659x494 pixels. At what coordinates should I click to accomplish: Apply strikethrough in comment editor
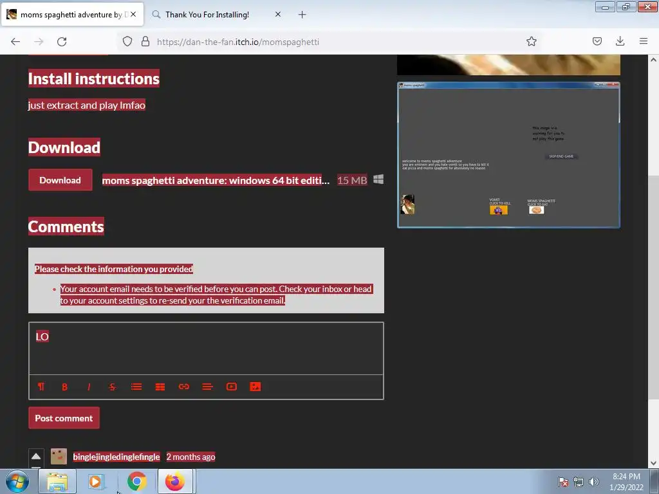point(112,387)
